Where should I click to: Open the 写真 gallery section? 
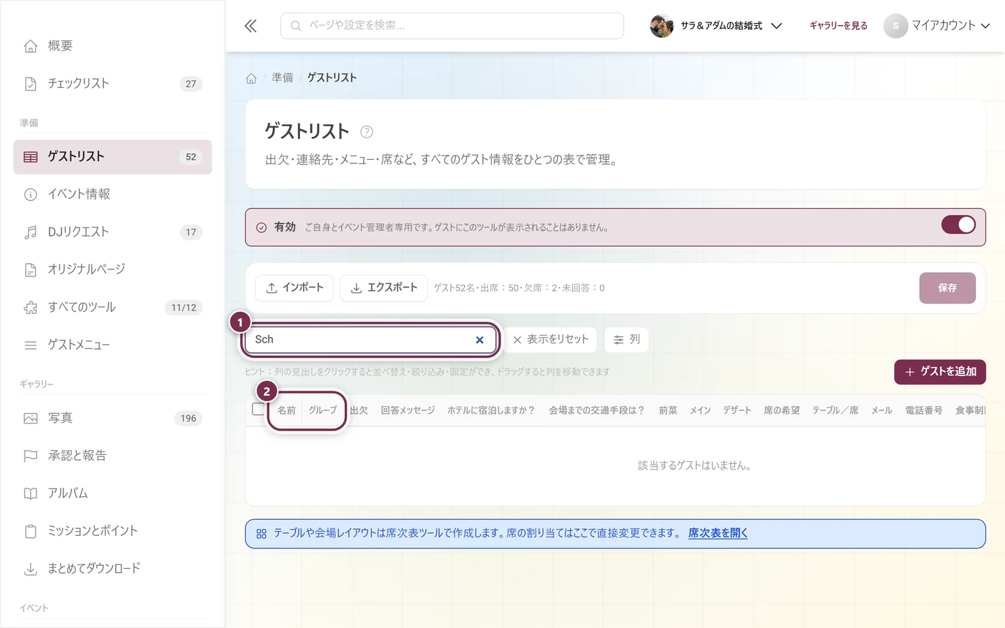[112, 418]
